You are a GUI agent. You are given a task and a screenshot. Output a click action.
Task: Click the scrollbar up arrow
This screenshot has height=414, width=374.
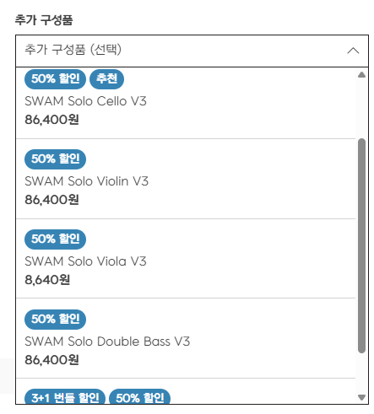pos(361,74)
